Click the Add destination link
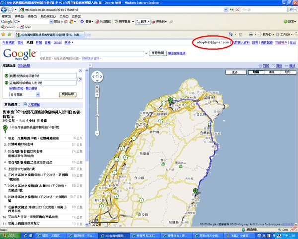The image size is (298, 239). pyautogui.click(x=16, y=88)
